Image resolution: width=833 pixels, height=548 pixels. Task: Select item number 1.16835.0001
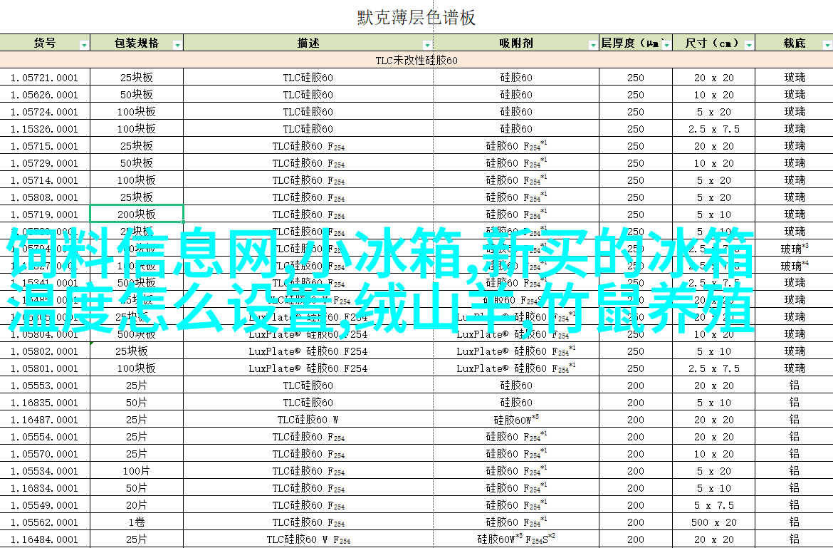(x=44, y=403)
